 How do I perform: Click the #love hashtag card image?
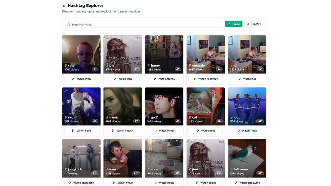[123, 158]
